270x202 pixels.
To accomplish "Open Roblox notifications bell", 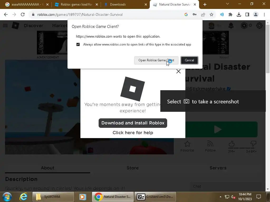I will tap(231, 26).
